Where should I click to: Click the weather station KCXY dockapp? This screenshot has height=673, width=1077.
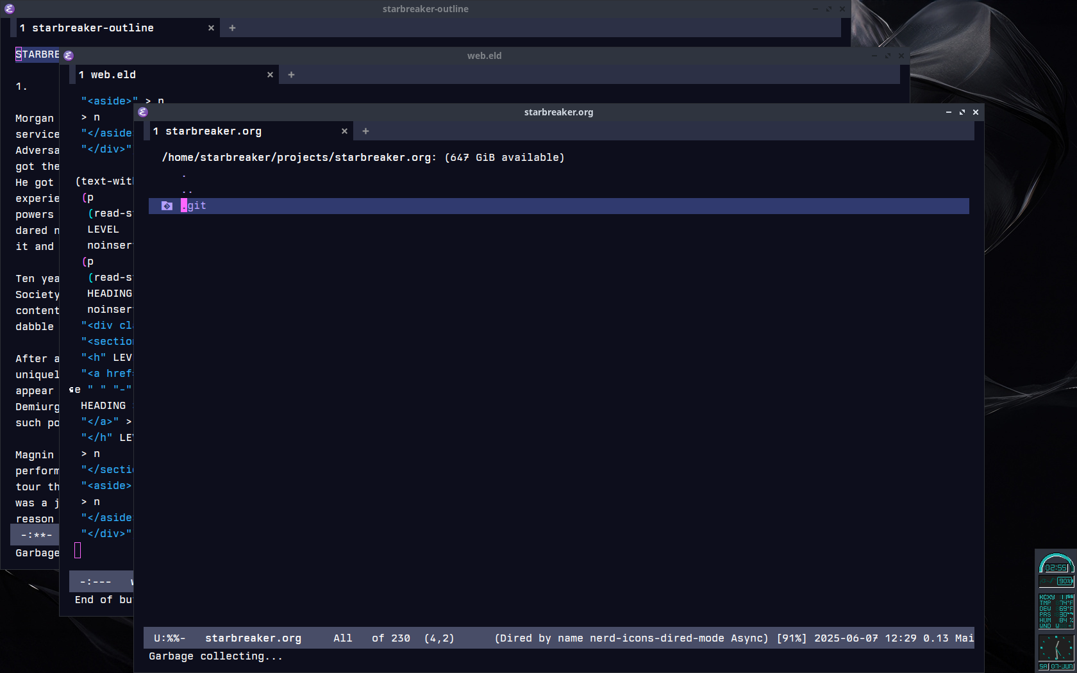pos(1056,611)
